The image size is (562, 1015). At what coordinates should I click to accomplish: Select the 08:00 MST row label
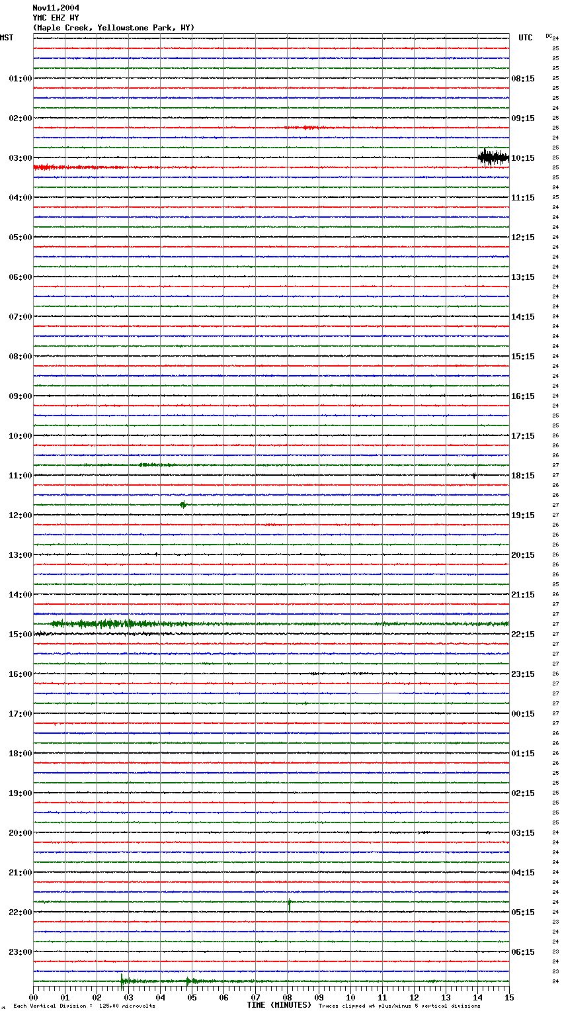[20, 357]
